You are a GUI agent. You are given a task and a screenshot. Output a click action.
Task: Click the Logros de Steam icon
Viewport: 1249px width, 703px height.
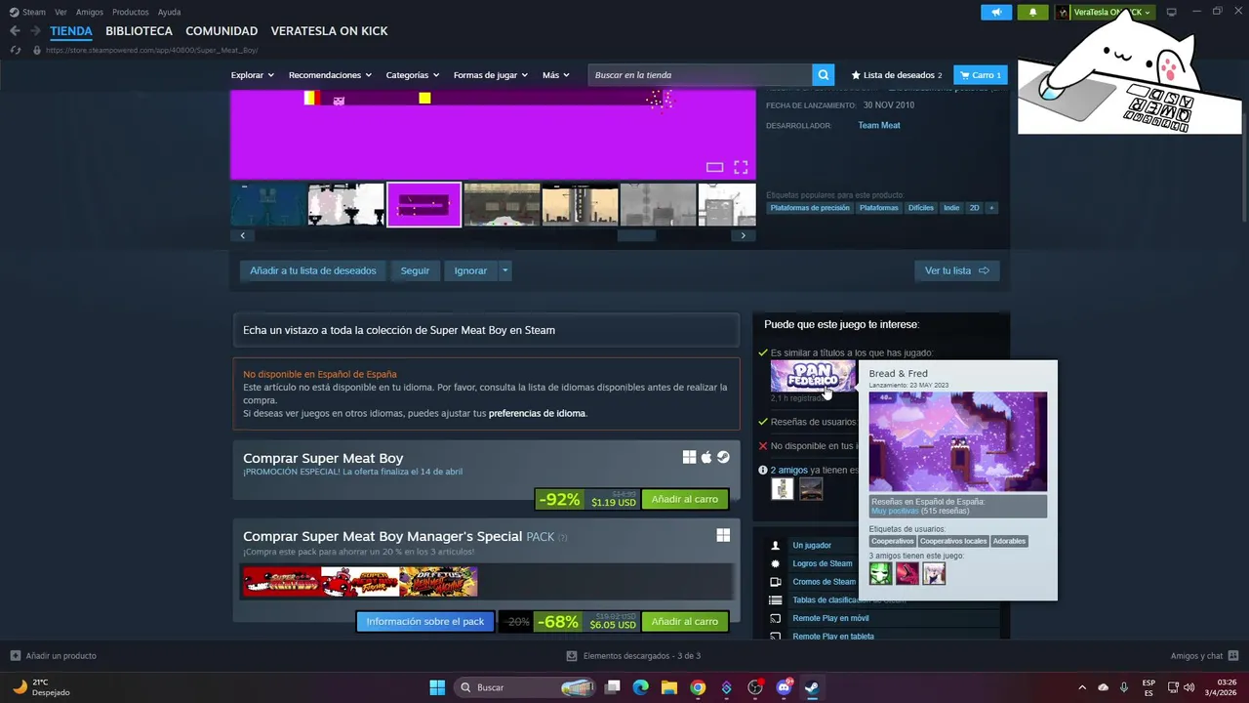tap(776, 563)
